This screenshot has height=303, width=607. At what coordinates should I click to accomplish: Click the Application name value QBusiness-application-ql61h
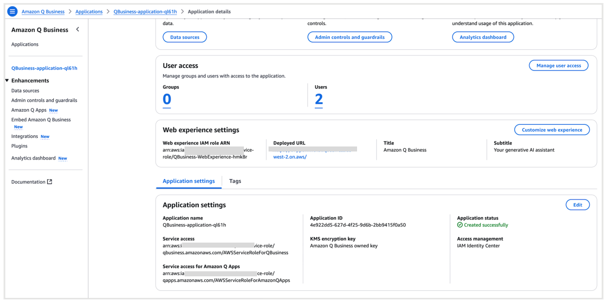click(194, 225)
